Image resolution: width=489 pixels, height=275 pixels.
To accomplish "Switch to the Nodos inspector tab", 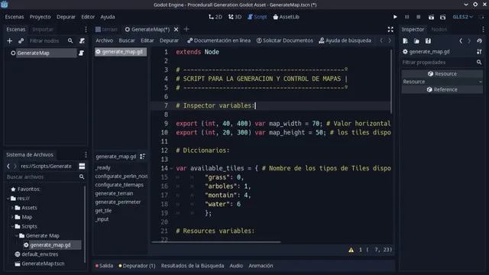I will [x=439, y=29].
